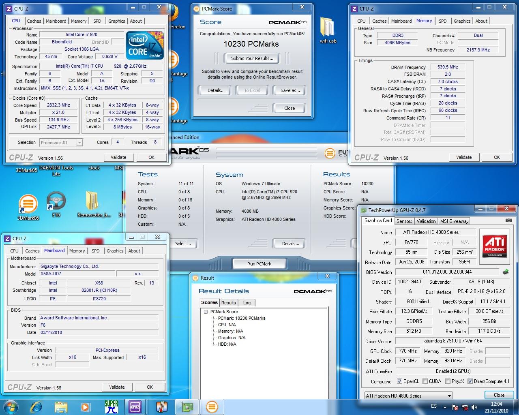
Task: Click Validate in top-left CPU-Z window
Action: click(x=118, y=157)
